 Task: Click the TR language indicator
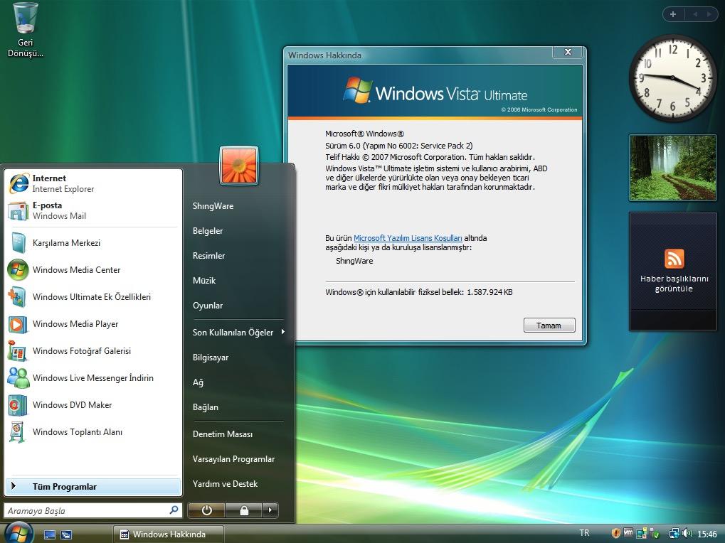584,533
